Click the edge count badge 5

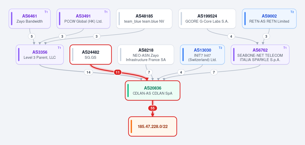pyautogui.click(x=32, y=36)
